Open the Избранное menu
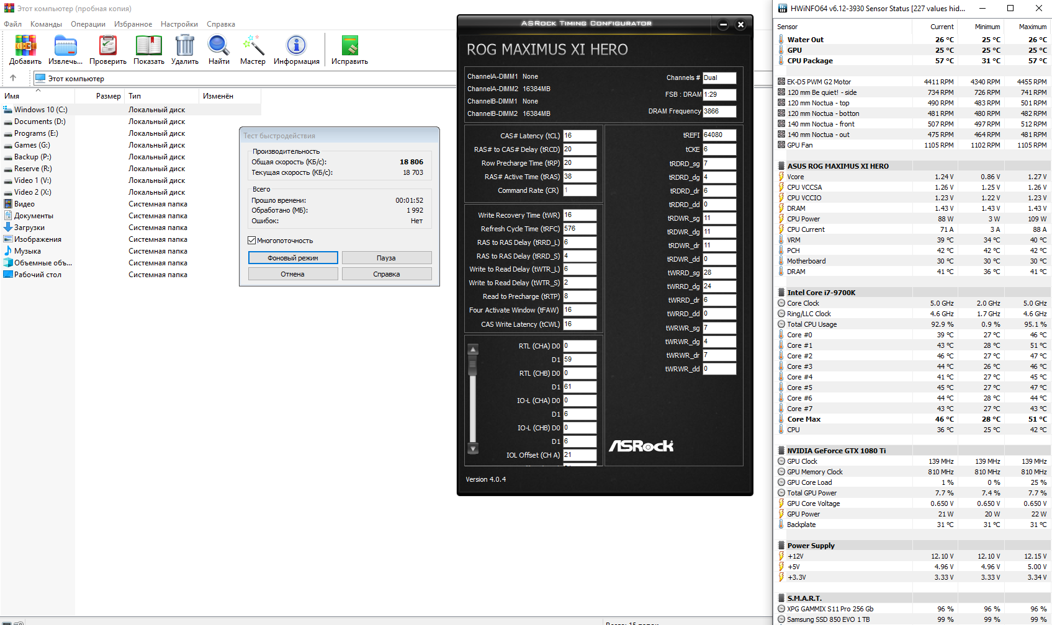 [x=133, y=24]
